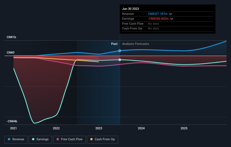Click the tooltip Free Cash Flow row label

[x=133, y=24]
